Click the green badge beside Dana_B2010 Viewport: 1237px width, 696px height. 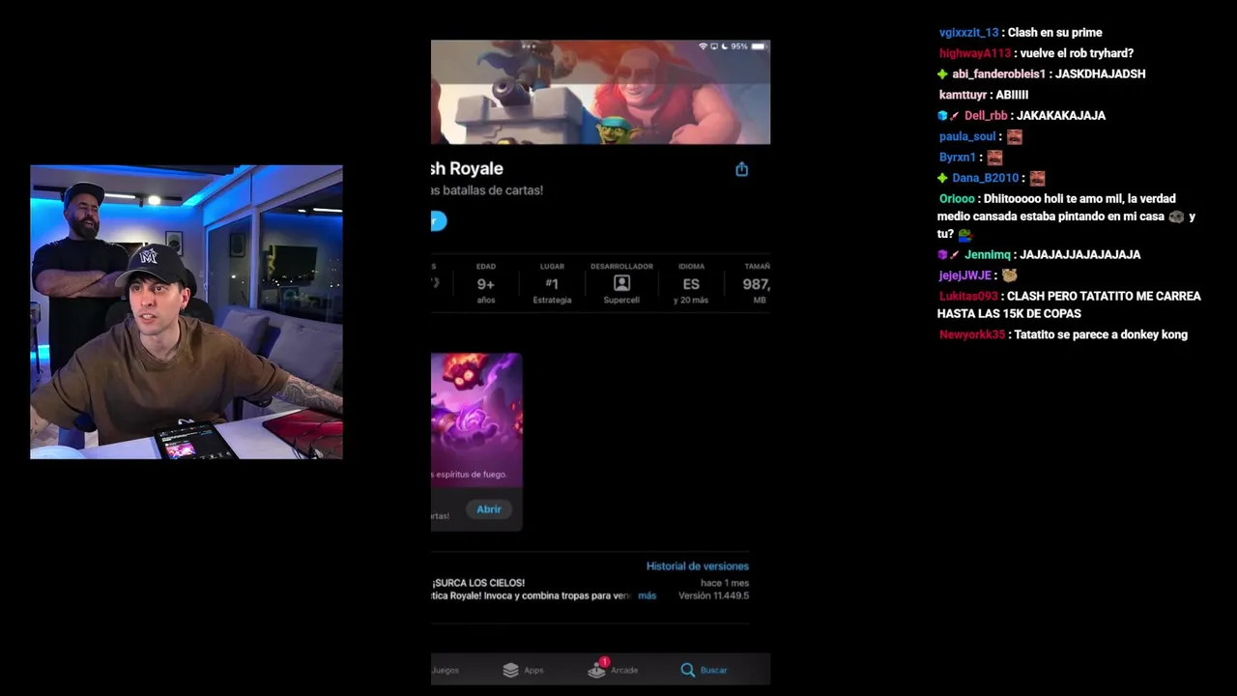click(942, 178)
